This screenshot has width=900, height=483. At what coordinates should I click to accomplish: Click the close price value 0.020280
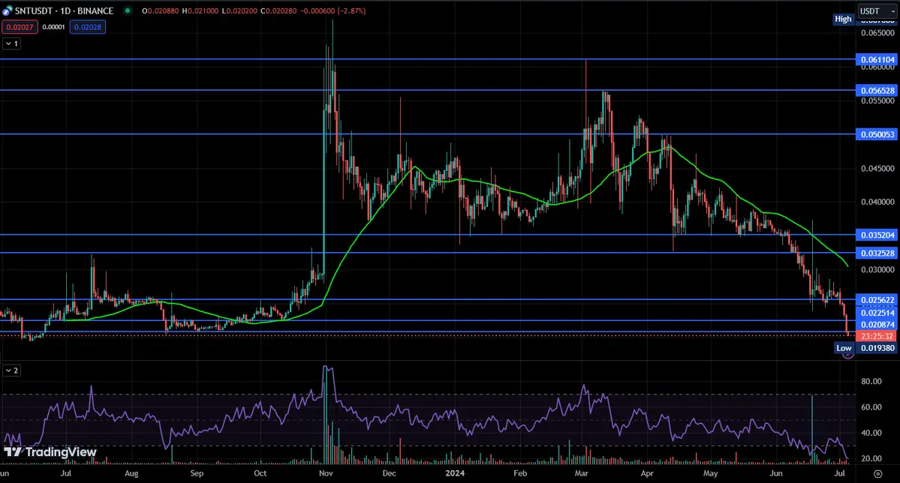[281, 11]
